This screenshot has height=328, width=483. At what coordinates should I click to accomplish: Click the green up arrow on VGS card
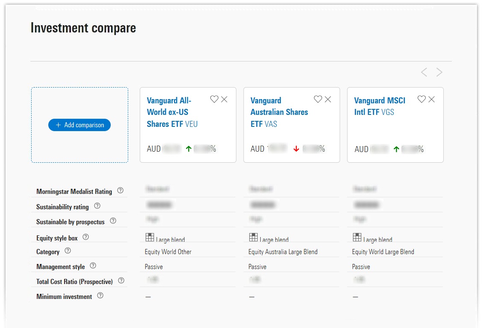(x=396, y=149)
